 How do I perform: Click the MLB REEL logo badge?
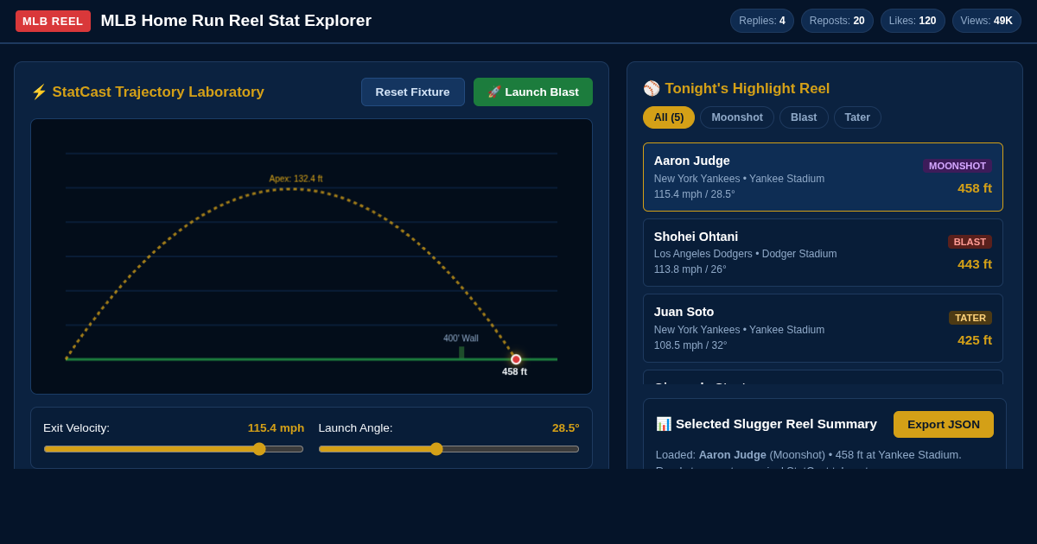53,21
